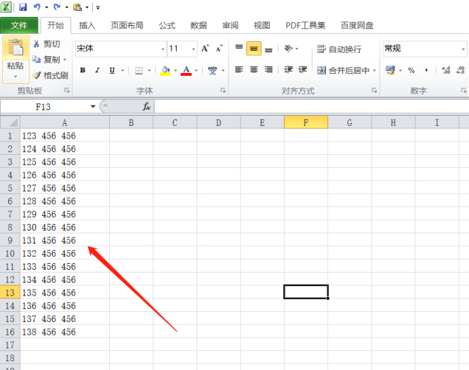Click the increase decimal icon
This screenshot has height=370, width=469.
[x=446, y=70]
